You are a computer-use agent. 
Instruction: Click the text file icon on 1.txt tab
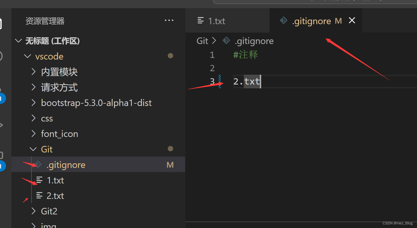[x=201, y=21]
